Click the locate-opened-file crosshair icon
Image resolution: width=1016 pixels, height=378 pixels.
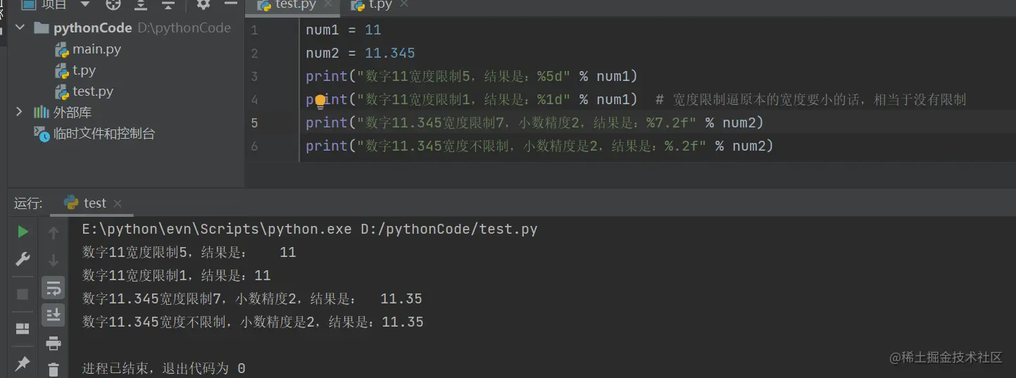pyautogui.click(x=113, y=4)
